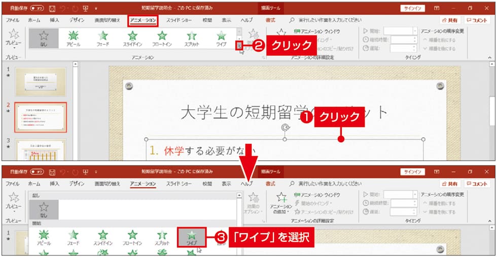The image size is (497, 257).
Task: Click save icon in lower screenshot title bar
Action: tap(52, 172)
